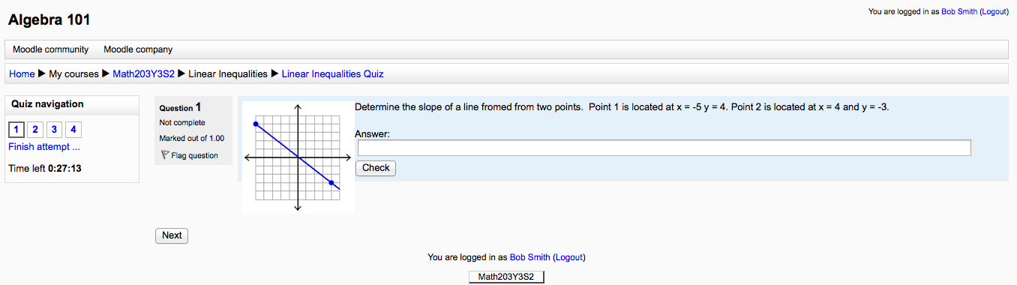Open Linear Inequalities Quiz breadcrumb link
The width and height of the screenshot is (1017, 285).
(x=332, y=73)
